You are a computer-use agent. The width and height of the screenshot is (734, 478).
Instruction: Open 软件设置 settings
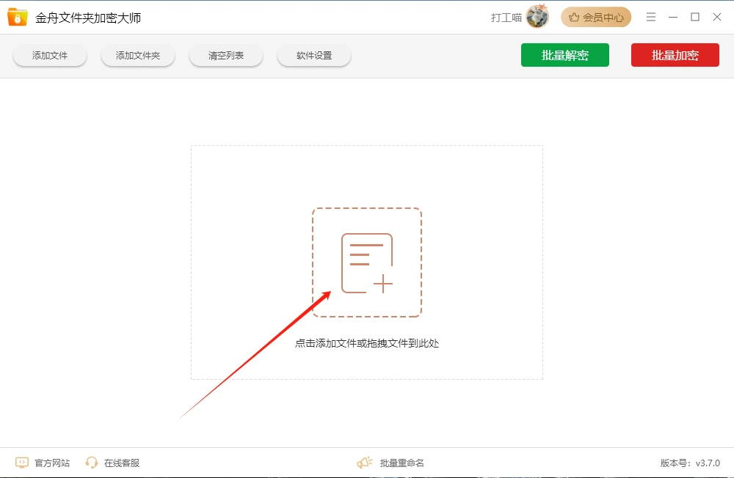[x=314, y=55]
